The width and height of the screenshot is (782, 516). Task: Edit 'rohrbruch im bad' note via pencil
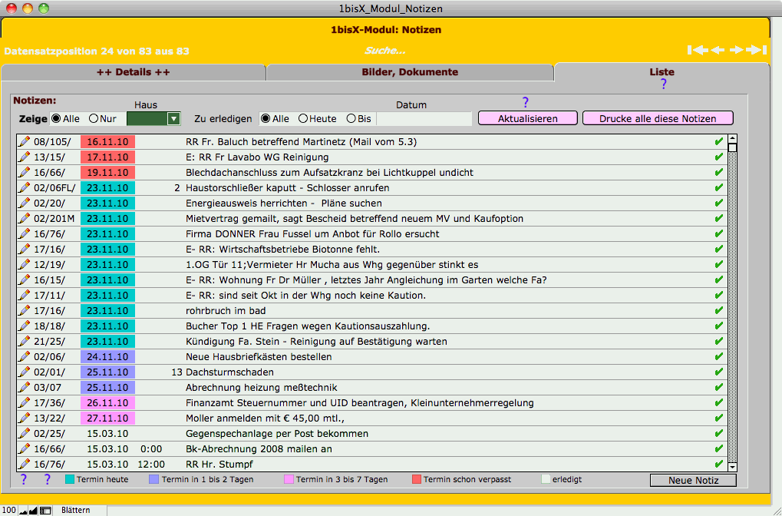pos(24,310)
